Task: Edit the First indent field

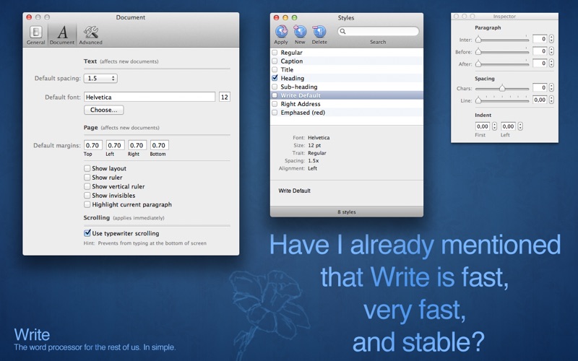Action: point(483,126)
